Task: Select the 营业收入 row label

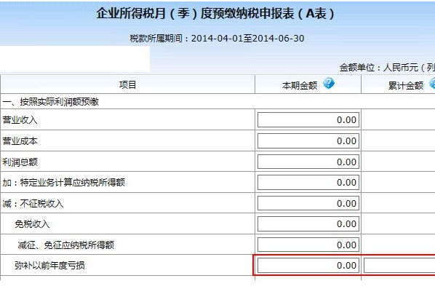Action: coord(20,120)
